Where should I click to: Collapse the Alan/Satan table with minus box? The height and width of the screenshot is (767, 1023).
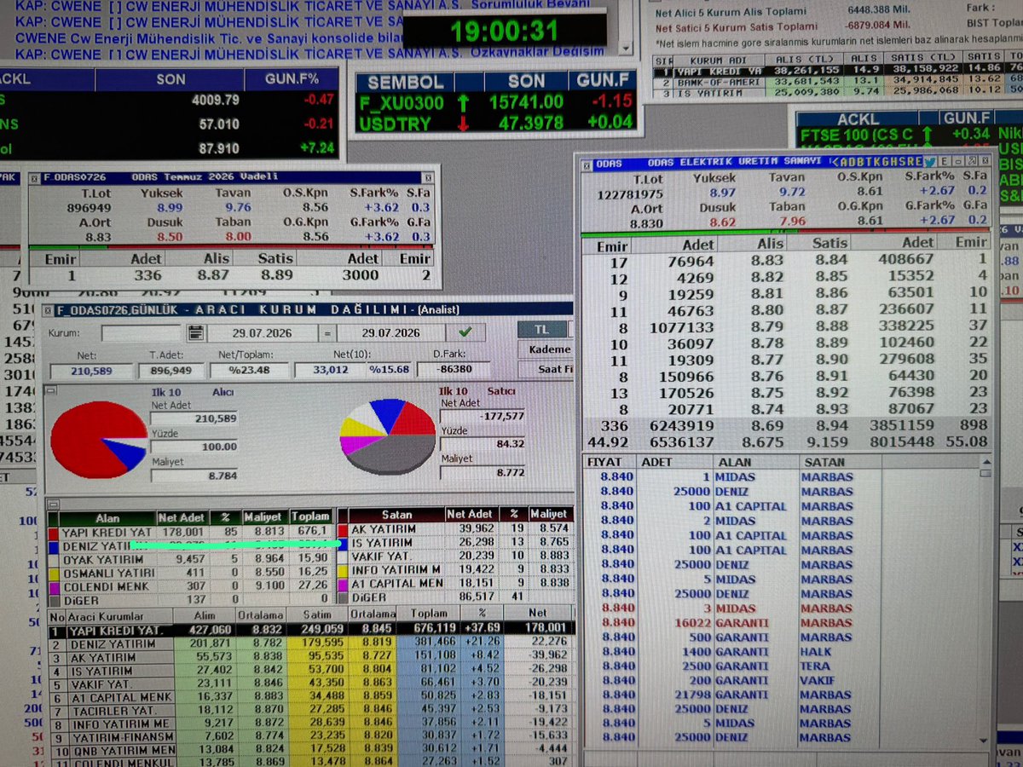click(x=53, y=505)
